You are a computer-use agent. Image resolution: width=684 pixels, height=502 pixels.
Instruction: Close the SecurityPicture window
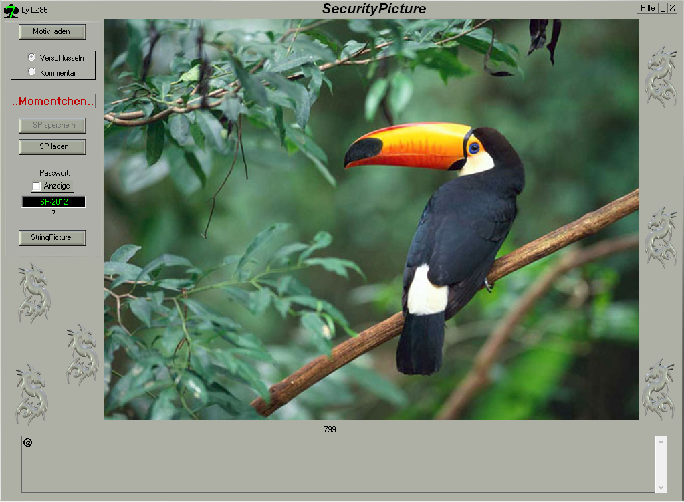(672, 8)
